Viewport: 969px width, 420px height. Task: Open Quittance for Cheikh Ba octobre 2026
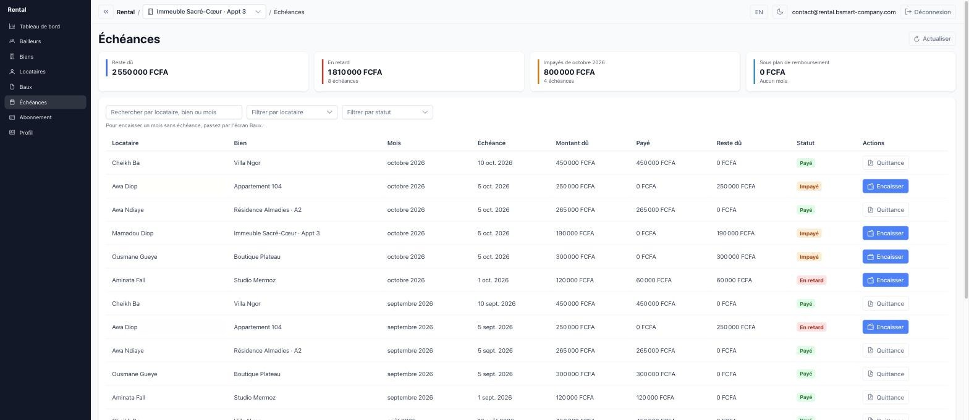click(885, 163)
